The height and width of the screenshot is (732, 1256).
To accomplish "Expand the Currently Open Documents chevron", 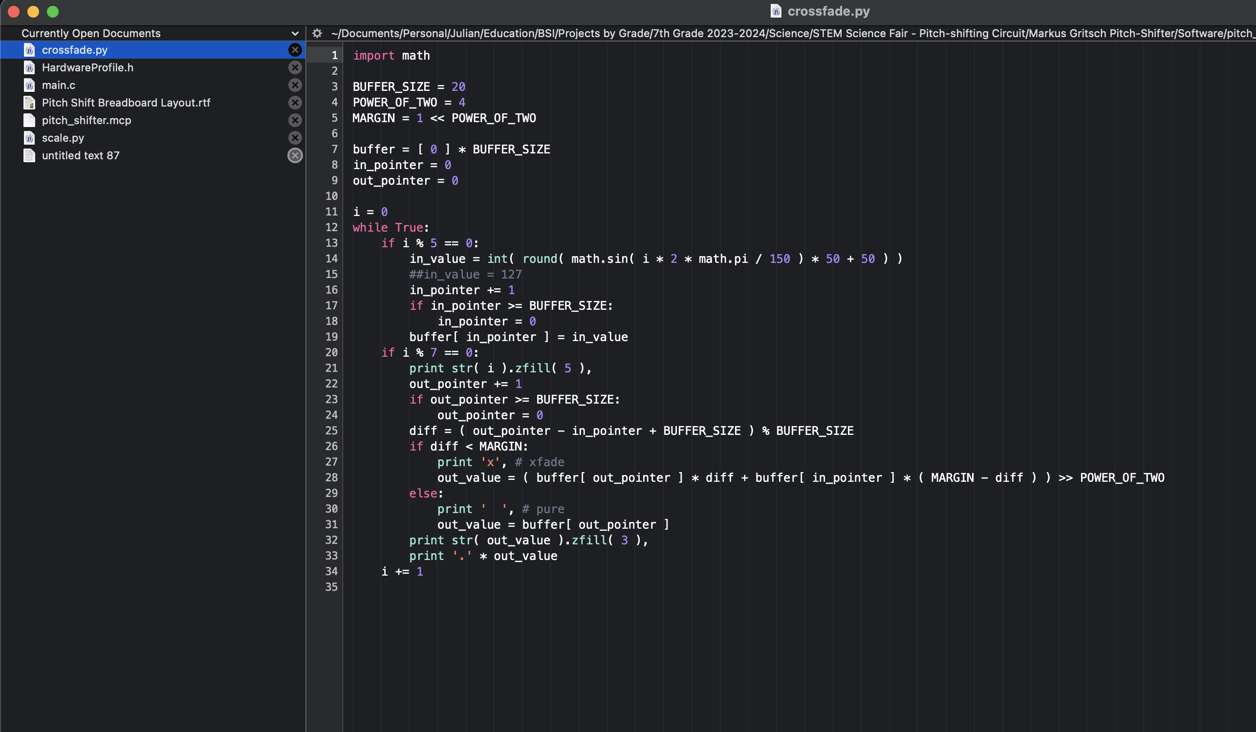I will 295,33.
